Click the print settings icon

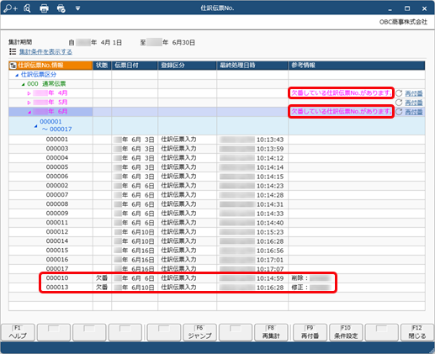[61, 8]
